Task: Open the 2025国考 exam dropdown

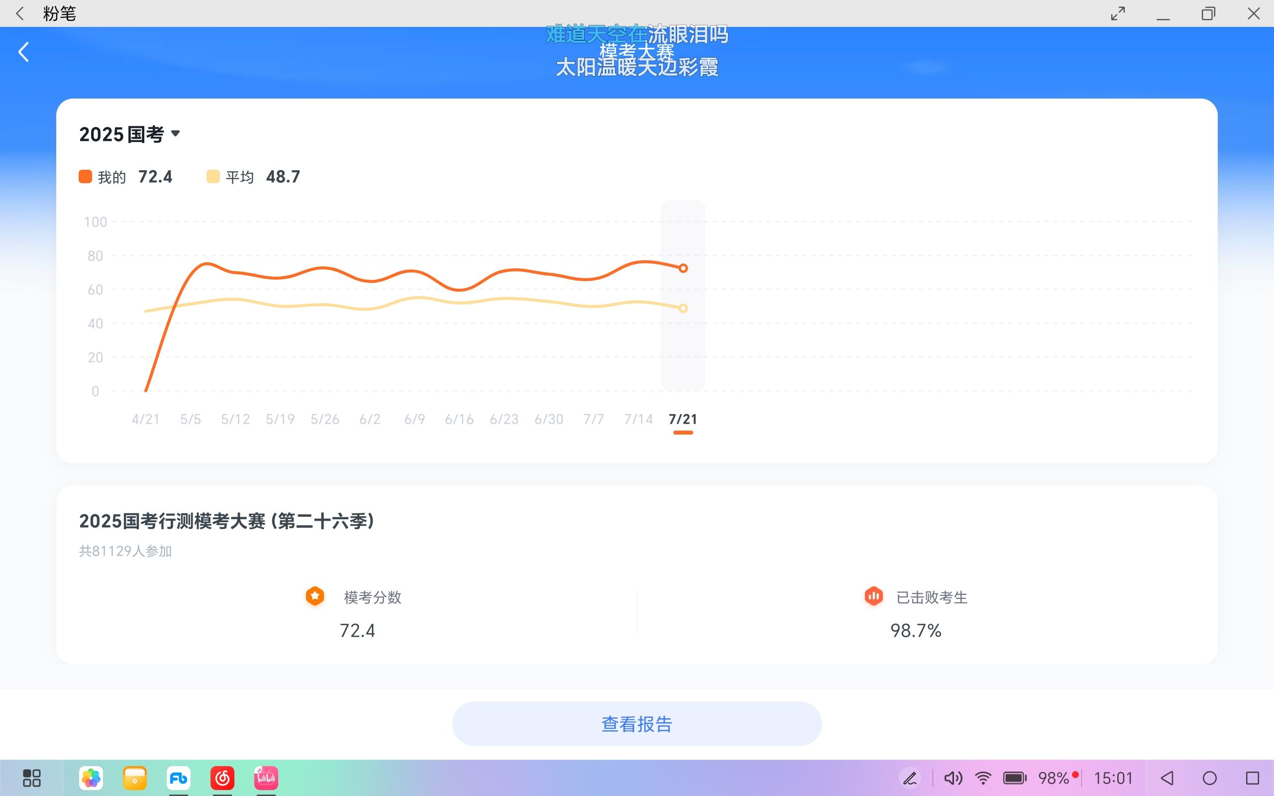Action: point(129,134)
